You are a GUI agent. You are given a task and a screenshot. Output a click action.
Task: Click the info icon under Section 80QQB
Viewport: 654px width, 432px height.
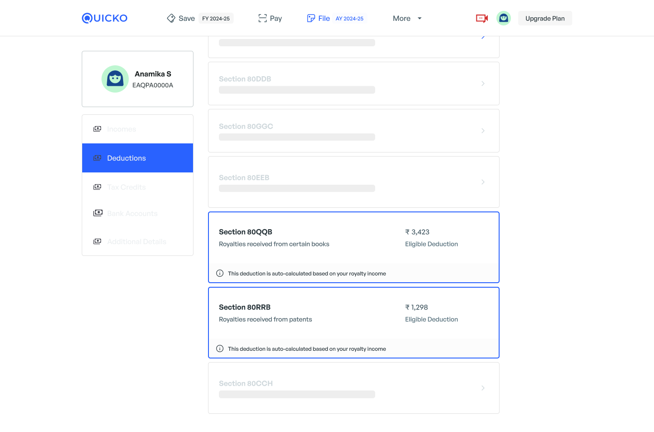pos(220,273)
